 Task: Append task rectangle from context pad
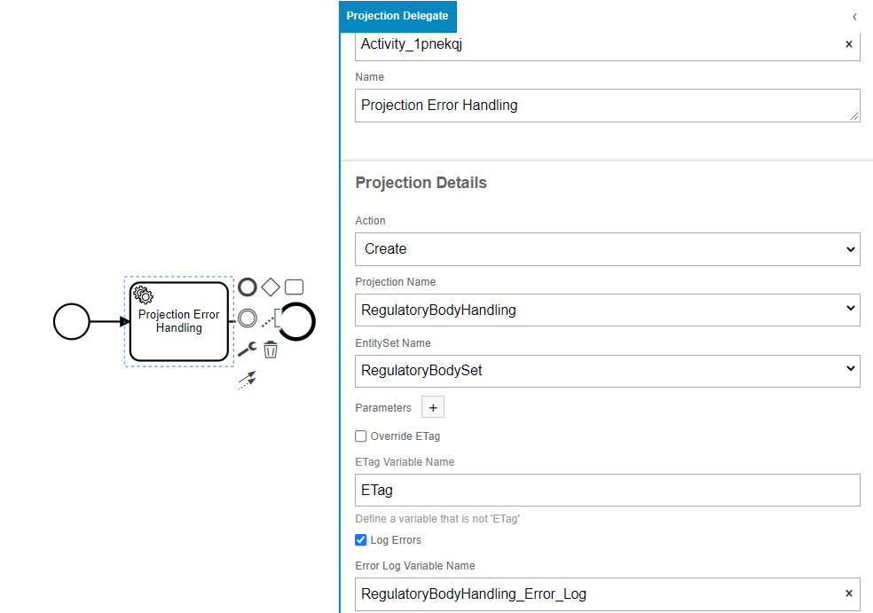pyautogui.click(x=294, y=287)
